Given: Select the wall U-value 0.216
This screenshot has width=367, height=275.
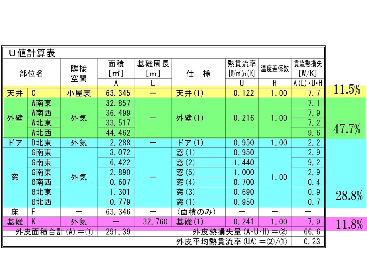Looking at the screenshot, I should [243, 118].
